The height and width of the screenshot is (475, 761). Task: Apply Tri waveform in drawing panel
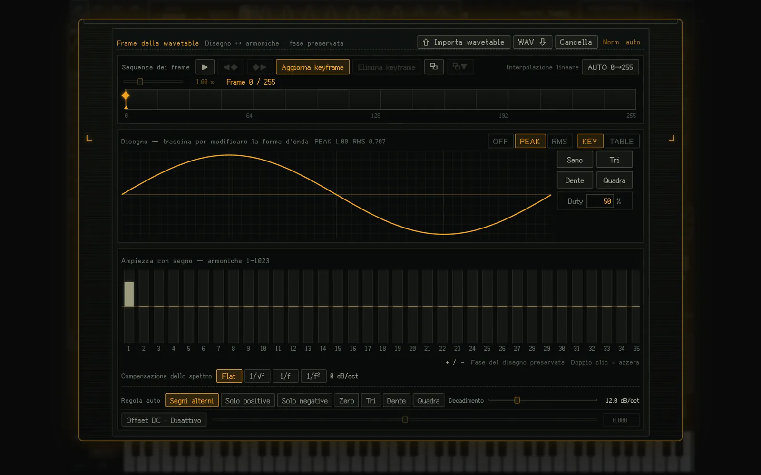click(615, 160)
